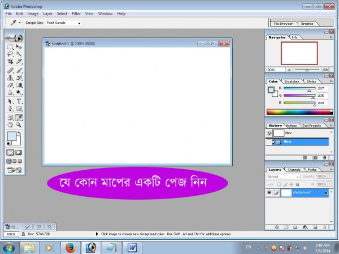This screenshot has height=254, width=339.
Task: Open the Navigator panel options menu
Action: [331, 37]
